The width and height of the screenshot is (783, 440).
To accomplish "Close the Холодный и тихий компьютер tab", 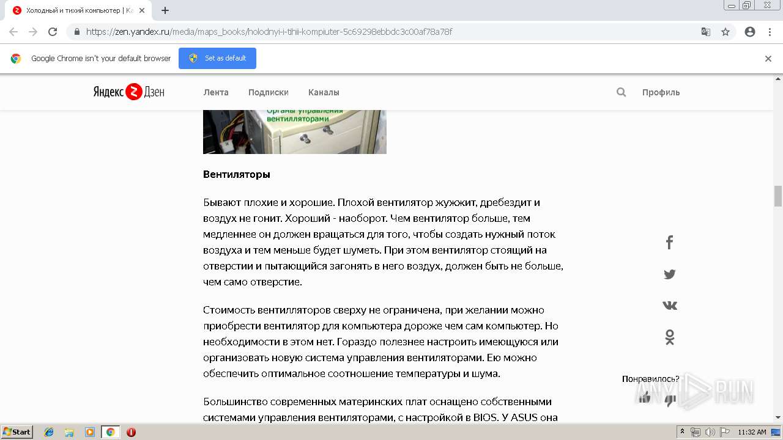I will pos(142,10).
